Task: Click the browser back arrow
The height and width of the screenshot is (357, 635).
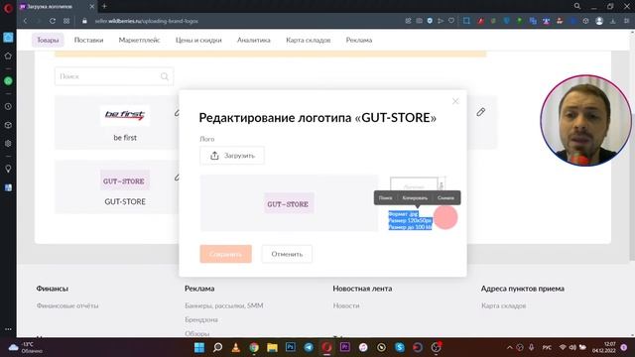Action: (x=25, y=21)
